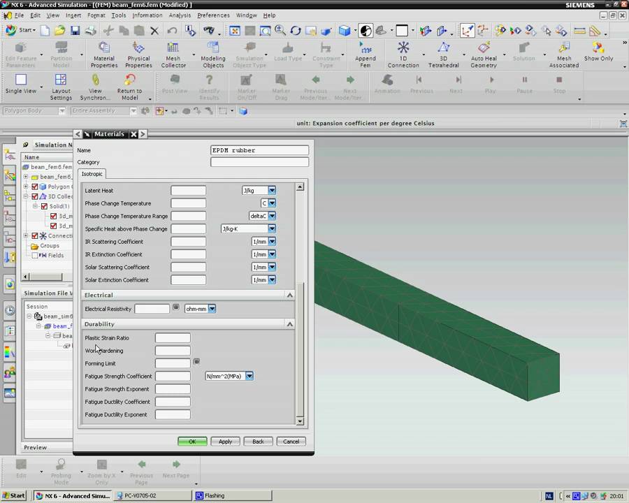Toggle the first 3d_mesh checkbox

(x=53, y=216)
